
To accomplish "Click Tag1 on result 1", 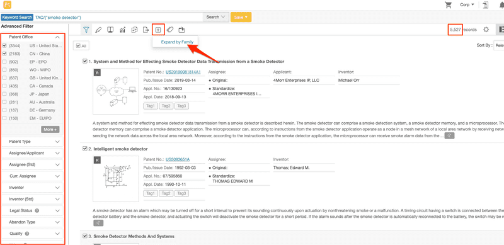I will tap(151, 106).
